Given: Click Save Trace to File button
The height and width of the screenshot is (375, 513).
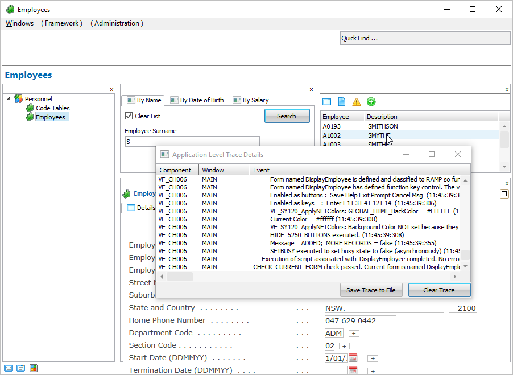Looking at the screenshot, I should 371,290.
